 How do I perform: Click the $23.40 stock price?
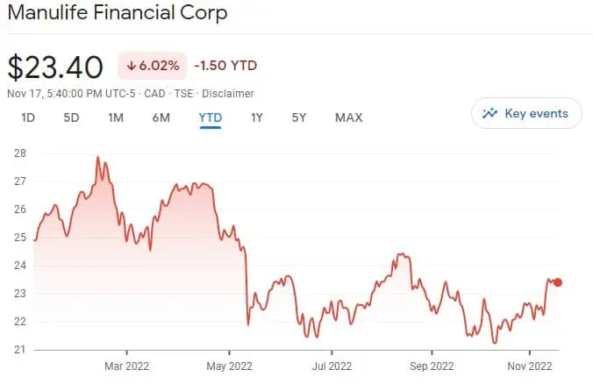click(55, 67)
